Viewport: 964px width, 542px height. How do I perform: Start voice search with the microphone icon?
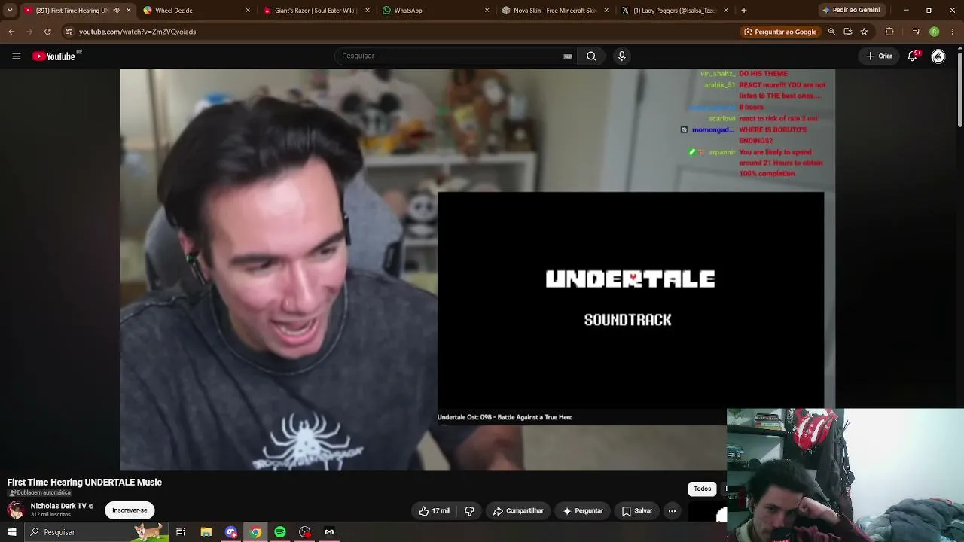tap(621, 56)
